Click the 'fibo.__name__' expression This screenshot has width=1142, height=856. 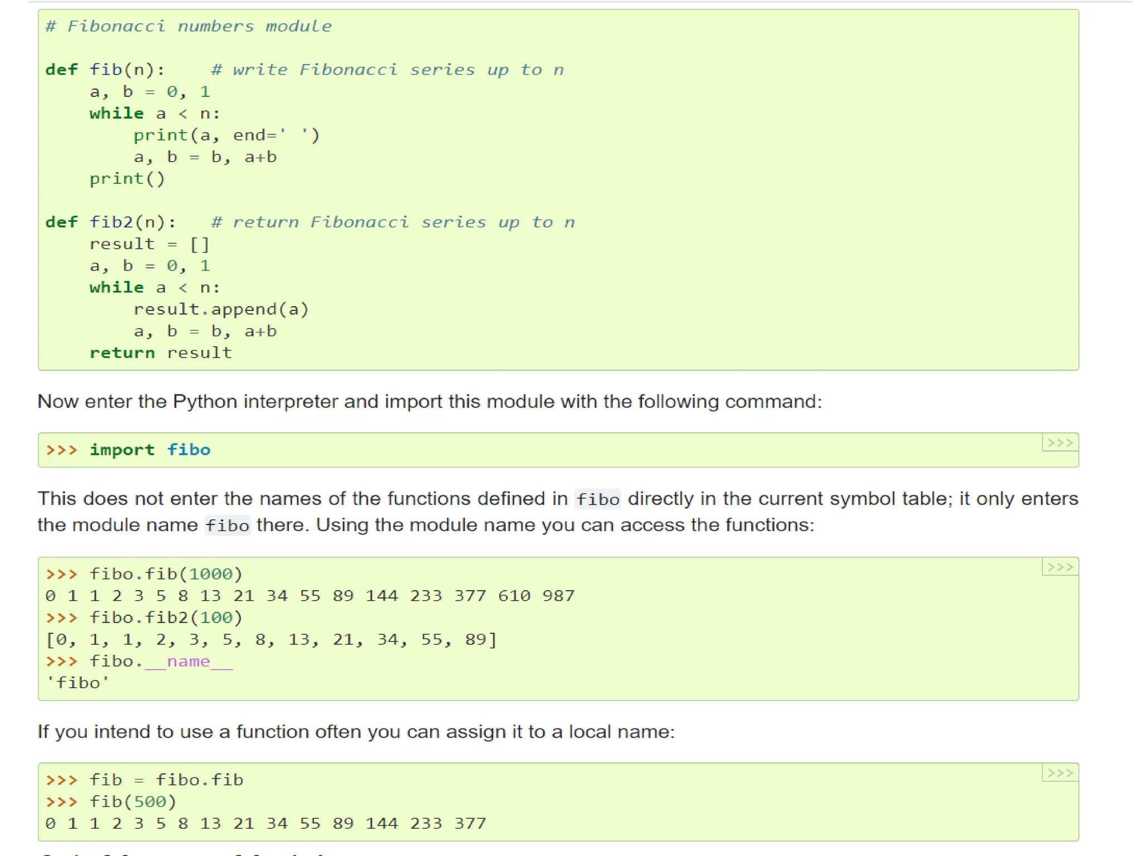pyautogui.click(x=161, y=662)
